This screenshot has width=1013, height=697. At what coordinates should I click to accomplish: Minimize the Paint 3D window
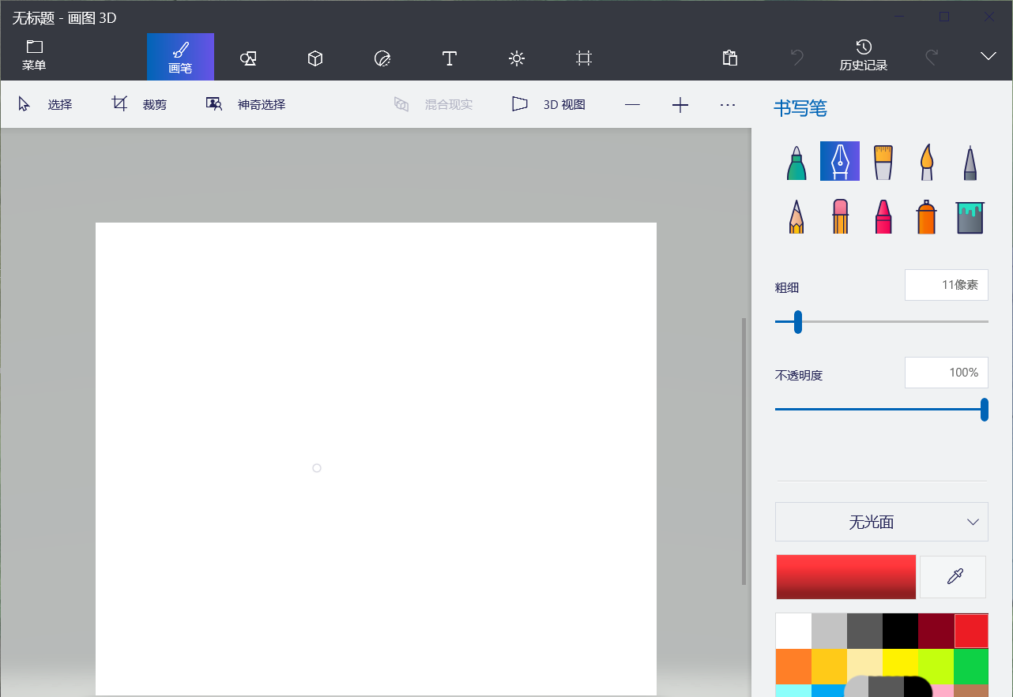pos(898,16)
